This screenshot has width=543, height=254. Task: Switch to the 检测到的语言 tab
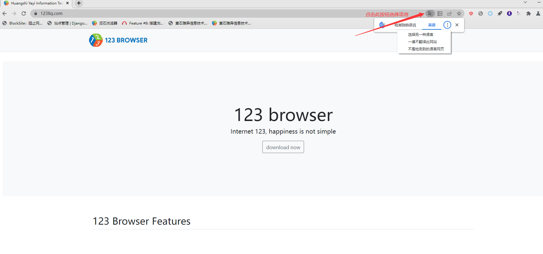(405, 25)
